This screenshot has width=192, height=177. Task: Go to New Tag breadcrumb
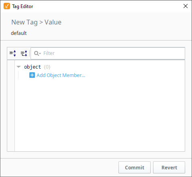25,22
